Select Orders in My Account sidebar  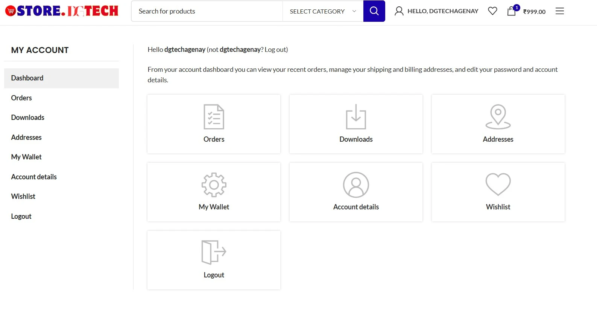point(21,98)
